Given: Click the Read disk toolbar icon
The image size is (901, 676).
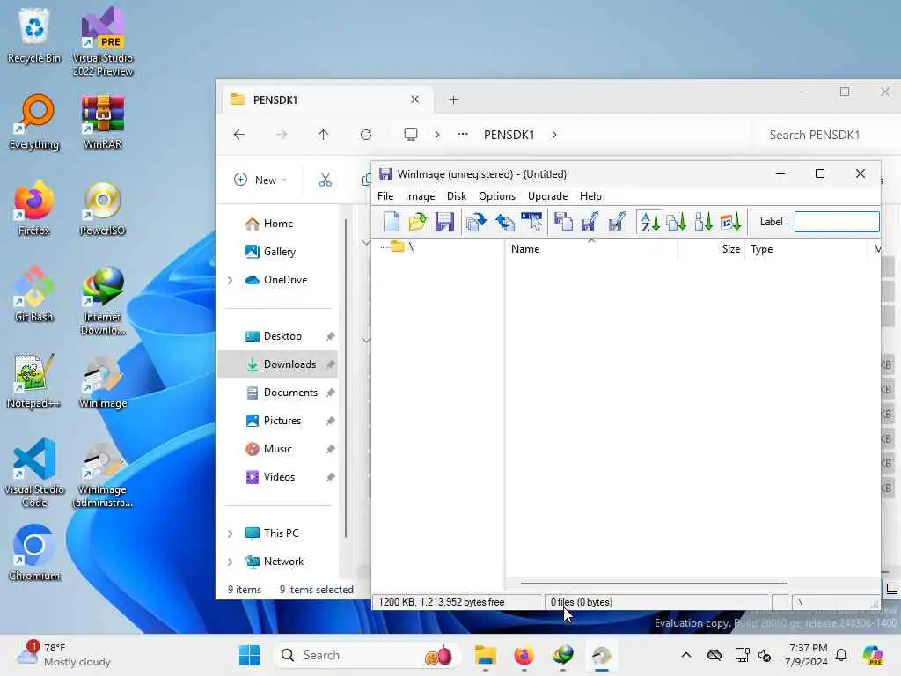Looking at the screenshot, I should pyautogui.click(x=563, y=222).
